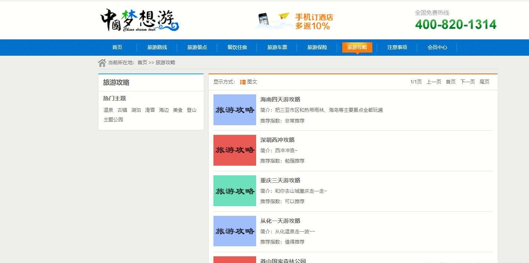
Task: Click the 400-820-1314 hotline number
Action: (x=455, y=25)
